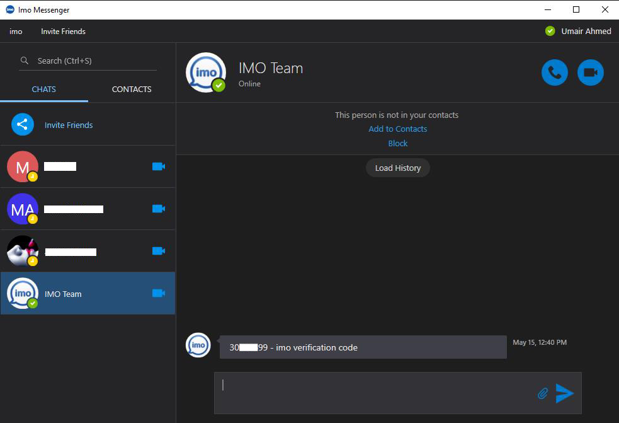The height and width of the screenshot is (423, 619).
Task: Click the imo verification code message
Action: coord(363,347)
